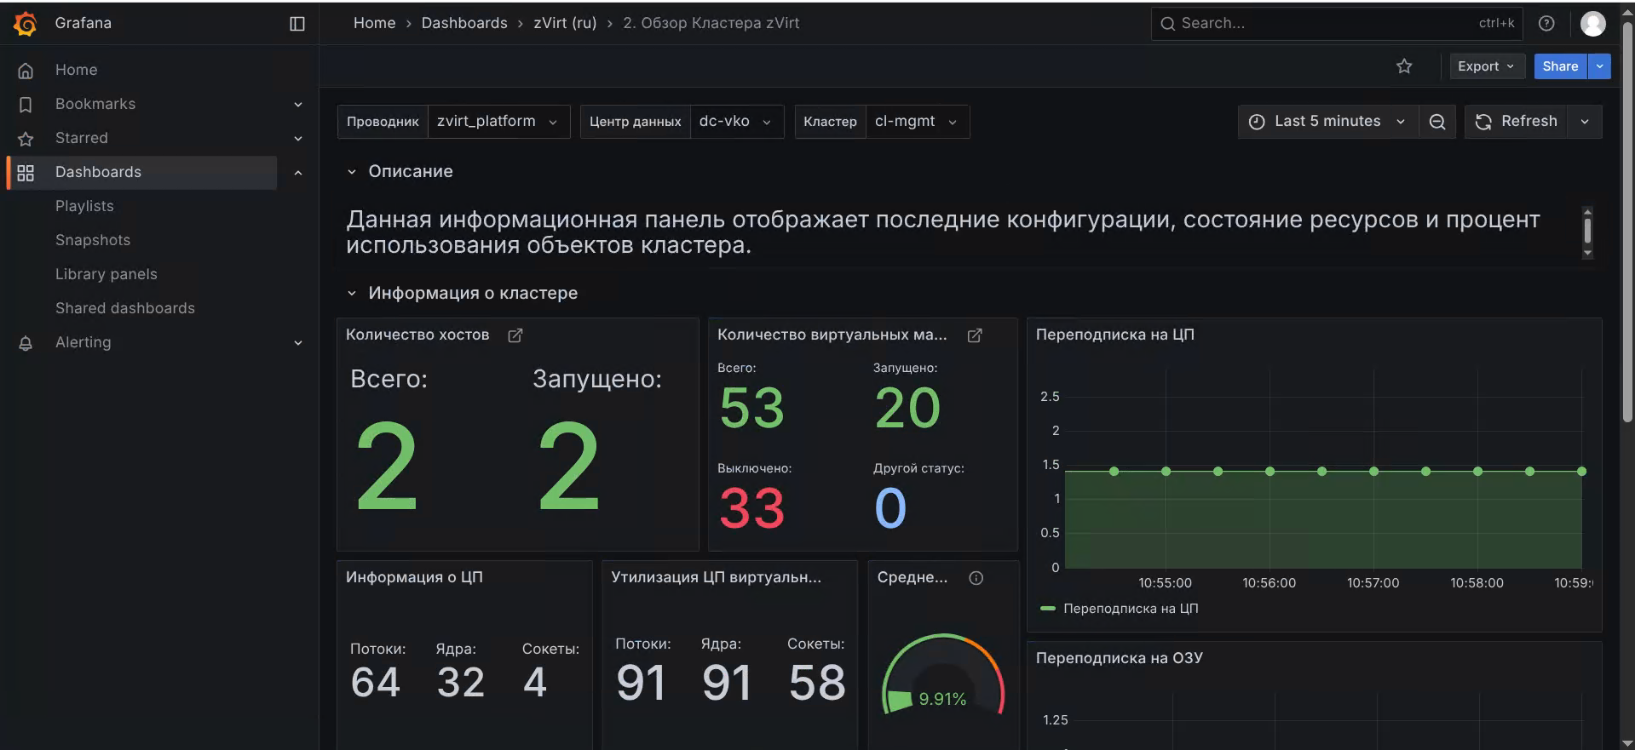Click the Grafana logo icon
Viewport: 1635px width, 750px height.
point(26,24)
